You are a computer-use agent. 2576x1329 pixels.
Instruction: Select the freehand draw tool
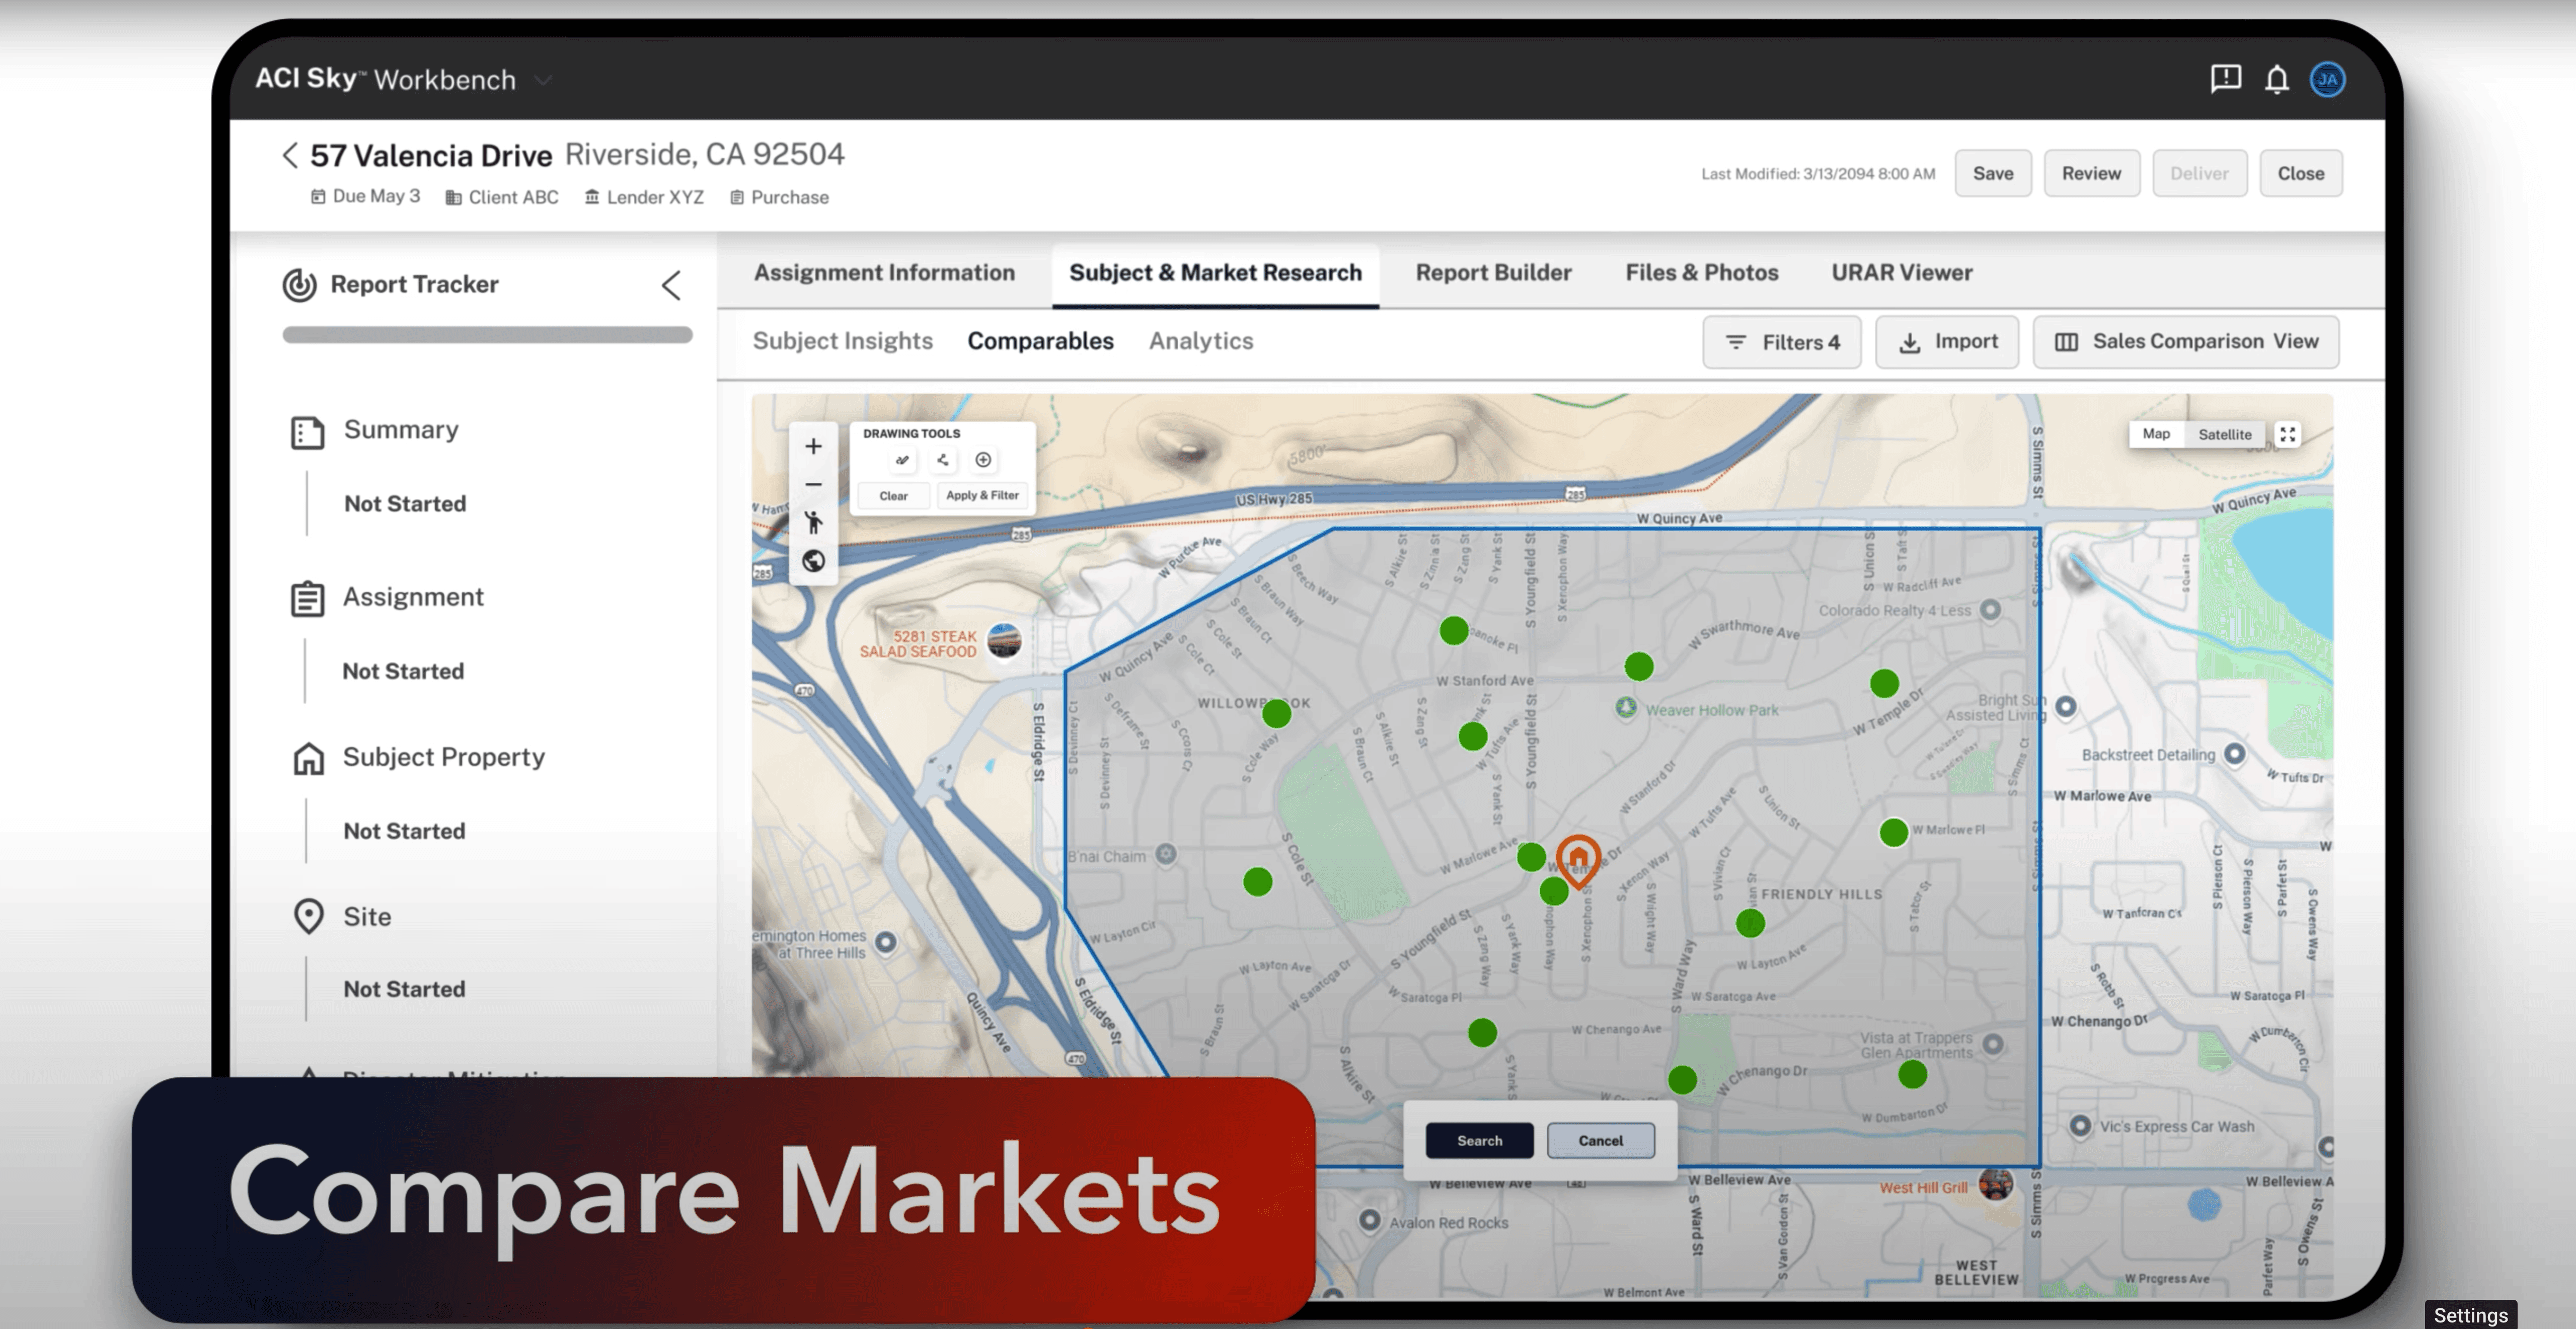point(902,460)
